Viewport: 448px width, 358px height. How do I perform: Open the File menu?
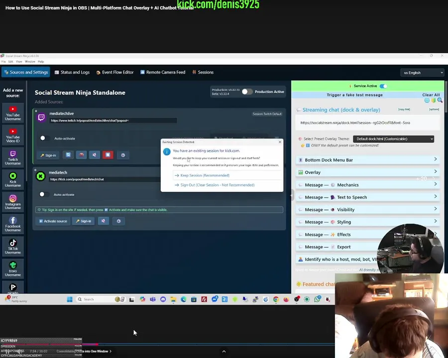coord(3,61)
